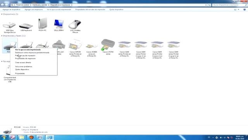Open the address bar history dropdown
Viewport: 248px width, 140px height.
coord(206,5)
